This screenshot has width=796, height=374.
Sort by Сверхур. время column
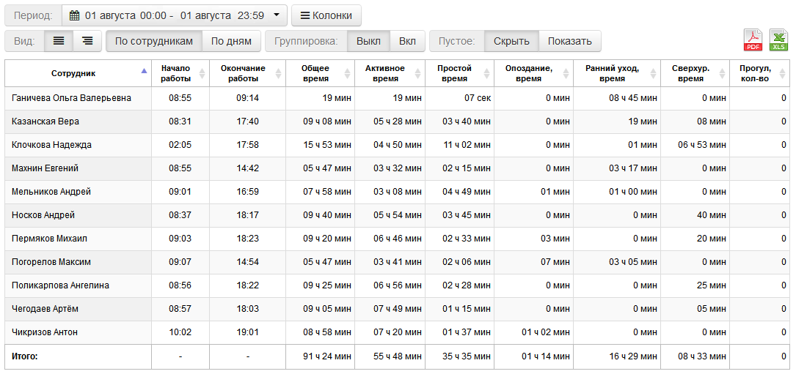[x=690, y=73]
